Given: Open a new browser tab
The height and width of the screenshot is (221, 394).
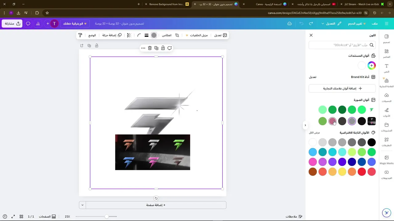Looking at the screenshot, I should (x=139, y=4).
